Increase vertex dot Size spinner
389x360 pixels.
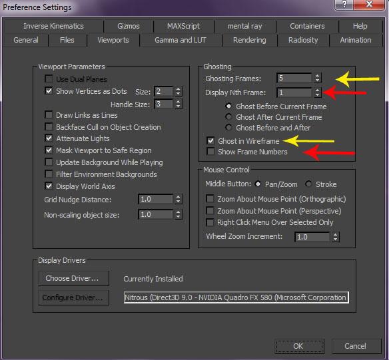coord(178,89)
